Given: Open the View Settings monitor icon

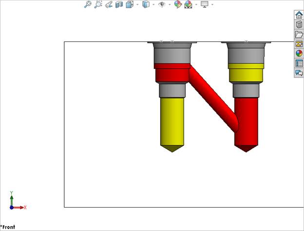Looking at the screenshot, I should (x=205, y=4).
